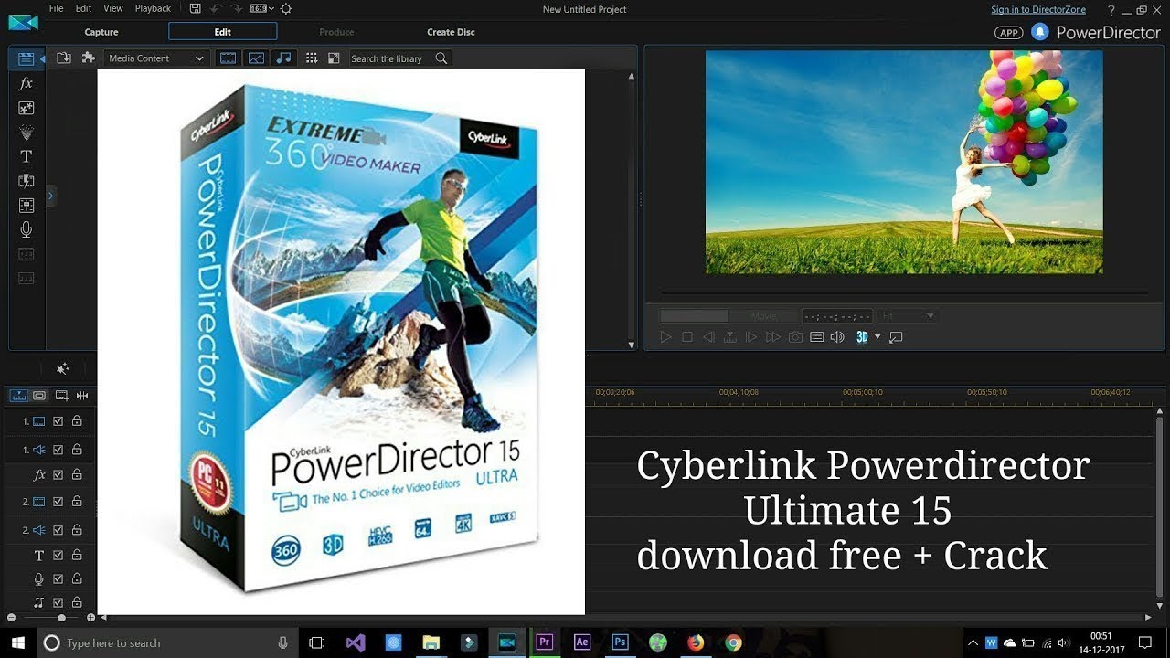The image size is (1170, 658).
Task: Open the Effect Room (fx)
Action: (x=27, y=83)
